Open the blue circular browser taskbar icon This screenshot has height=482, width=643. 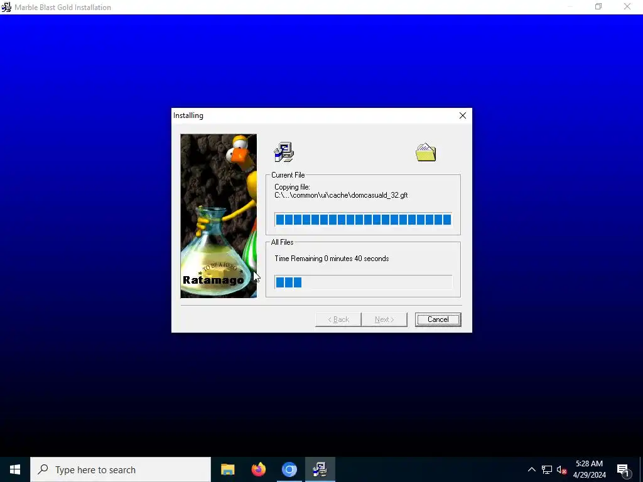point(289,469)
